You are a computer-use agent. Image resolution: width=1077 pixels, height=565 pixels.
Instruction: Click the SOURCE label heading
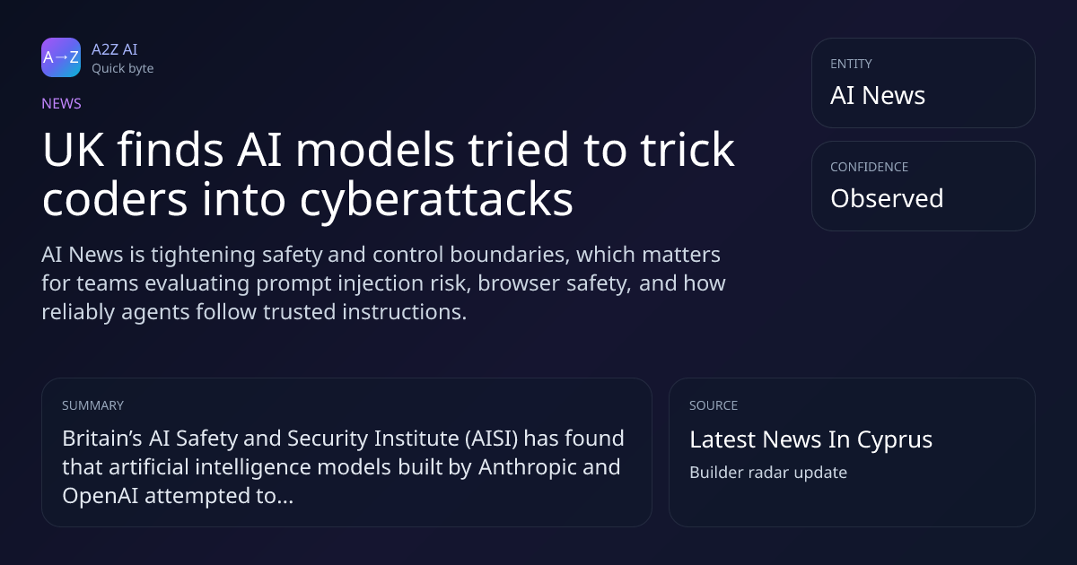(714, 405)
